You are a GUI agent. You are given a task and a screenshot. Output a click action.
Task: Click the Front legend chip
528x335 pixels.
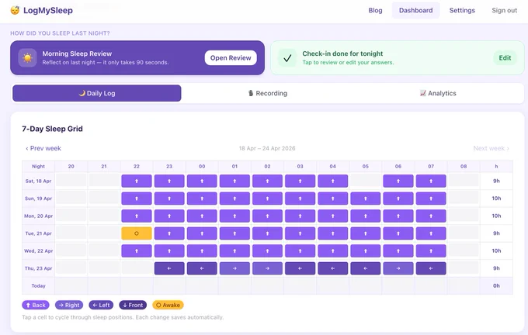point(133,305)
